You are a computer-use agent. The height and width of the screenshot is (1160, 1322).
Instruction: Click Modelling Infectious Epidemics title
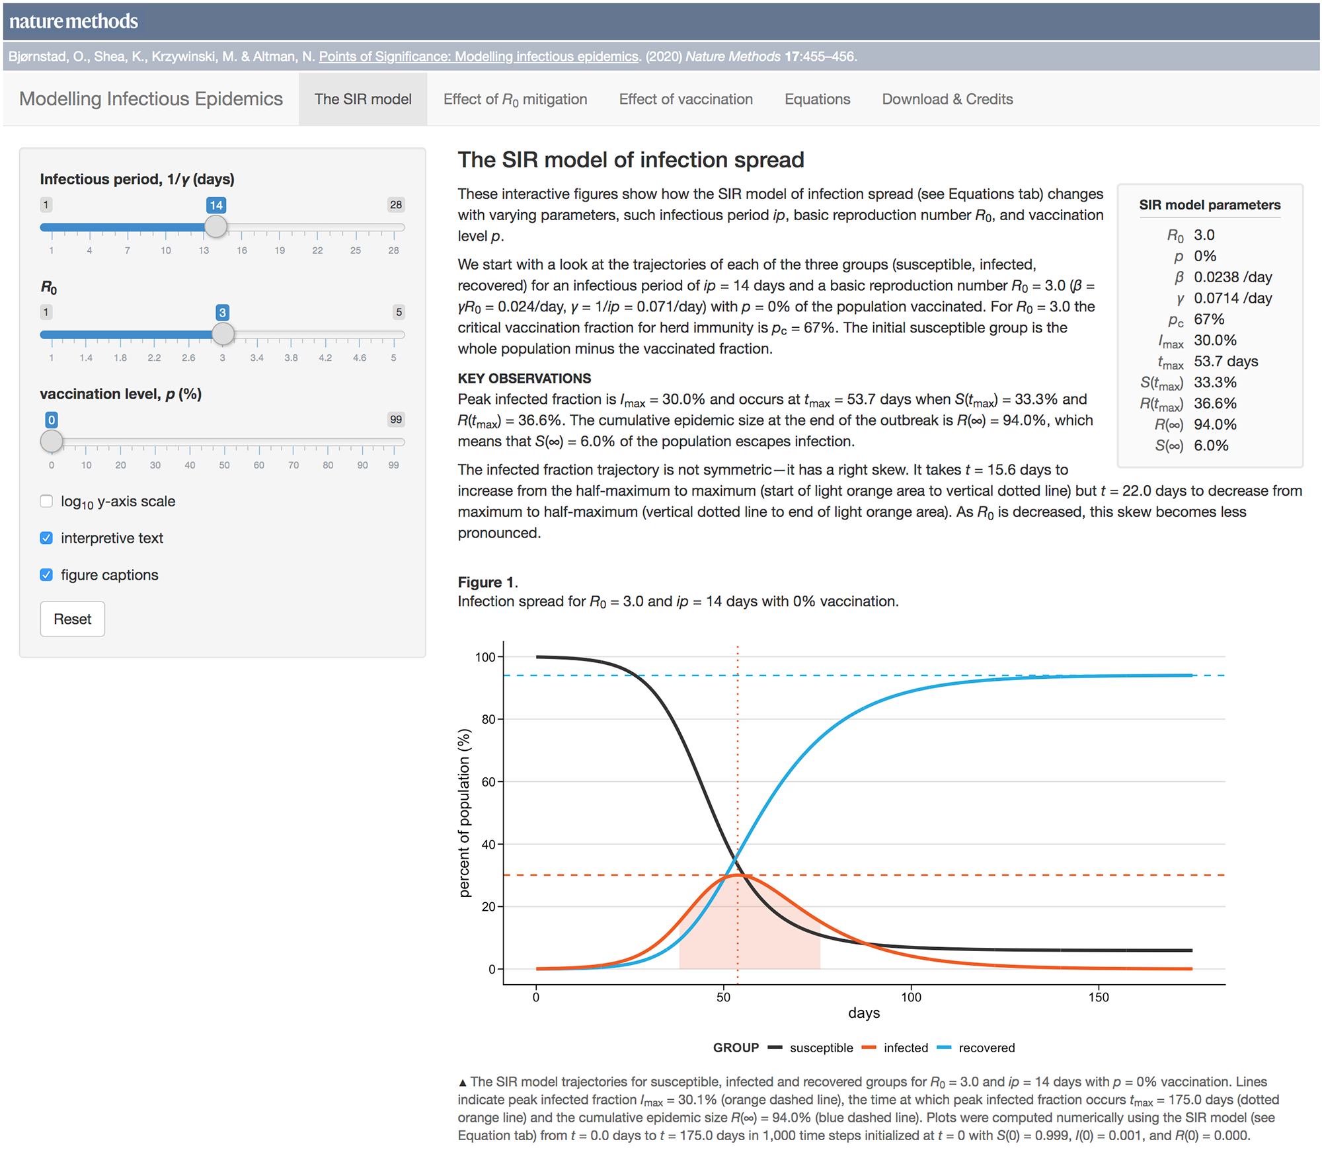point(151,99)
